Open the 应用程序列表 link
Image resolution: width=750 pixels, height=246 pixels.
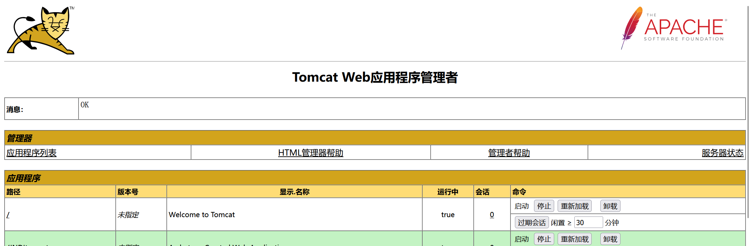[x=31, y=153]
